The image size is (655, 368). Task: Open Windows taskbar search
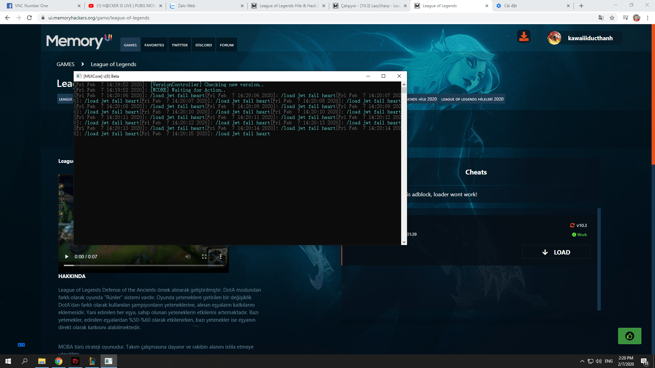[x=25, y=361]
